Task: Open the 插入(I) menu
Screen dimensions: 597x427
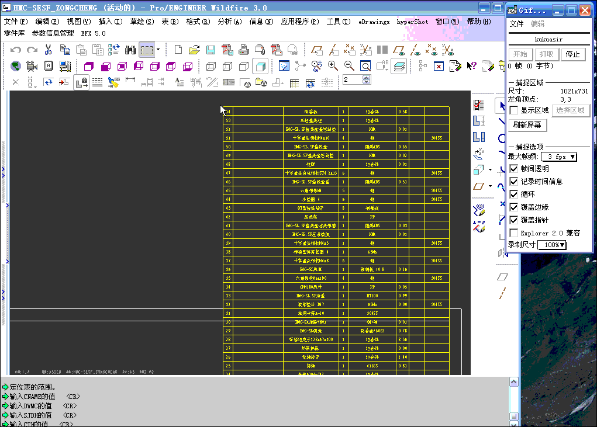Action: pyautogui.click(x=111, y=22)
